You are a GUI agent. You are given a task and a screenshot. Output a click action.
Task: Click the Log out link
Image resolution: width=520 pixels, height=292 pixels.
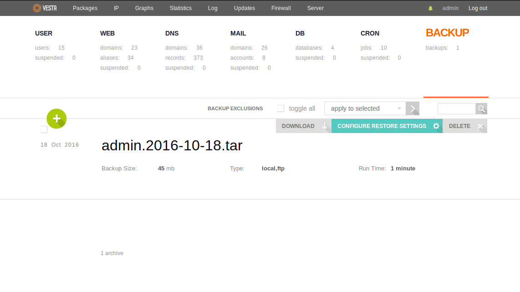(x=478, y=8)
